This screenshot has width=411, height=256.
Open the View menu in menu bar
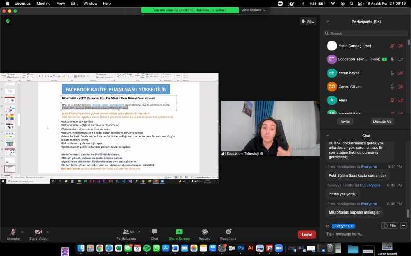pyautogui.click(x=61, y=4)
